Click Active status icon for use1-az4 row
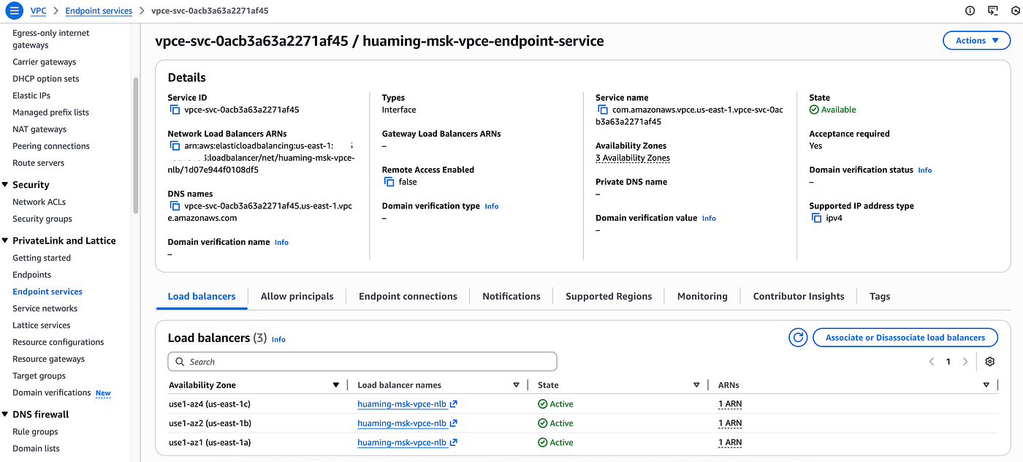Screen dimensions: 1023x462 542,404
